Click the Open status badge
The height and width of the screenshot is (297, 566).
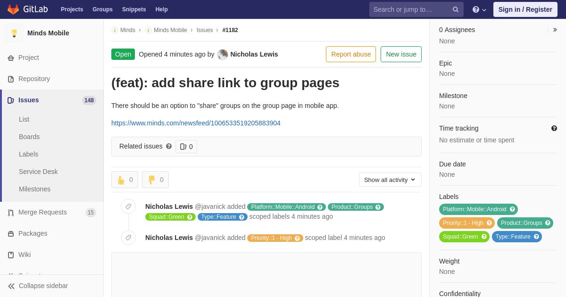pyautogui.click(x=123, y=54)
